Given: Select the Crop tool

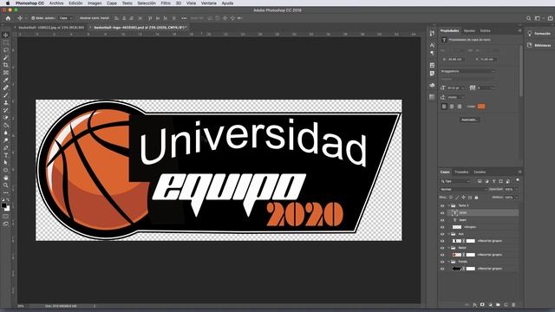Looking at the screenshot, I should (6, 65).
